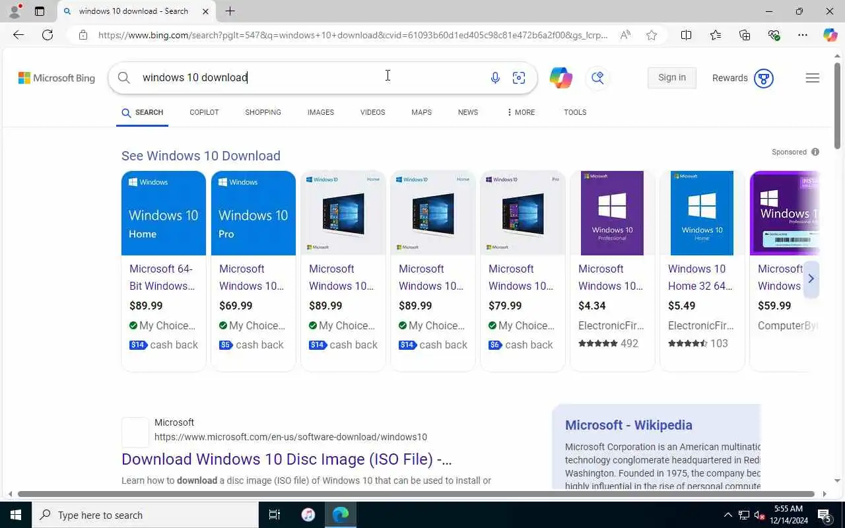Refresh the current page
Screen dimensions: 845x528
click(x=48, y=35)
